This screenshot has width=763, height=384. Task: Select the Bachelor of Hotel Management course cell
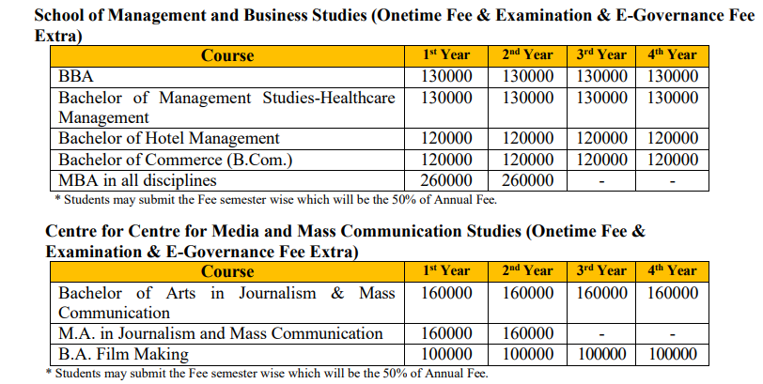pos(169,139)
